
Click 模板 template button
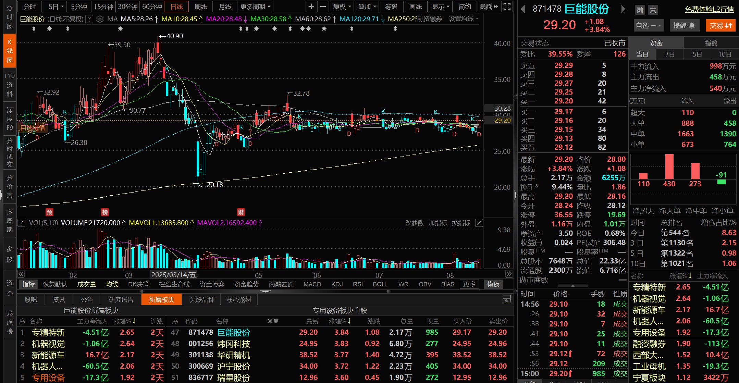(493, 284)
